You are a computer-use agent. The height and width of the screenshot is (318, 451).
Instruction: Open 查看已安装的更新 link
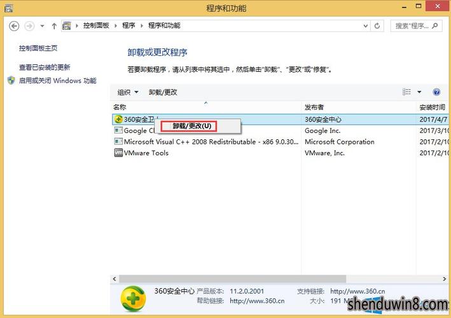click(45, 67)
